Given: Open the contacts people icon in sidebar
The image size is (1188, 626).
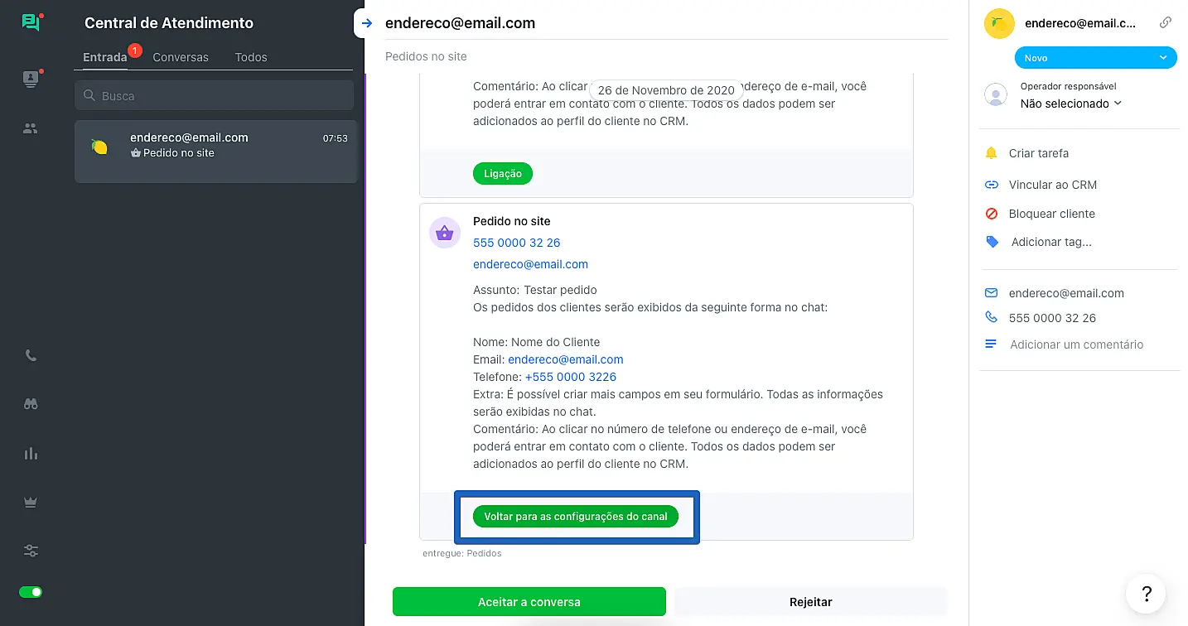Looking at the screenshot, I should [x=31, y=128].
